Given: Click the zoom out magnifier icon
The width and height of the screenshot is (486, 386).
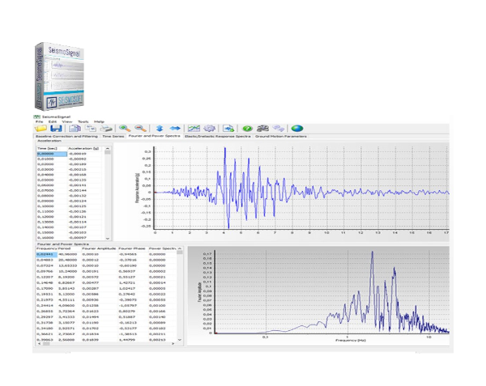Looking at the screenshot, I should click(140, 128).
